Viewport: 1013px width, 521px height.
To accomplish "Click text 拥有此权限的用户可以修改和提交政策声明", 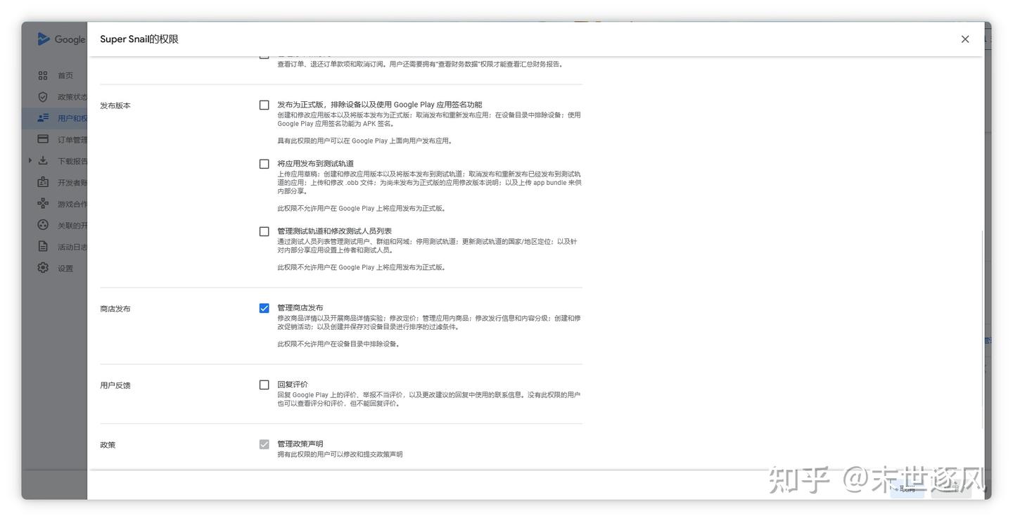I will (340, 454).
